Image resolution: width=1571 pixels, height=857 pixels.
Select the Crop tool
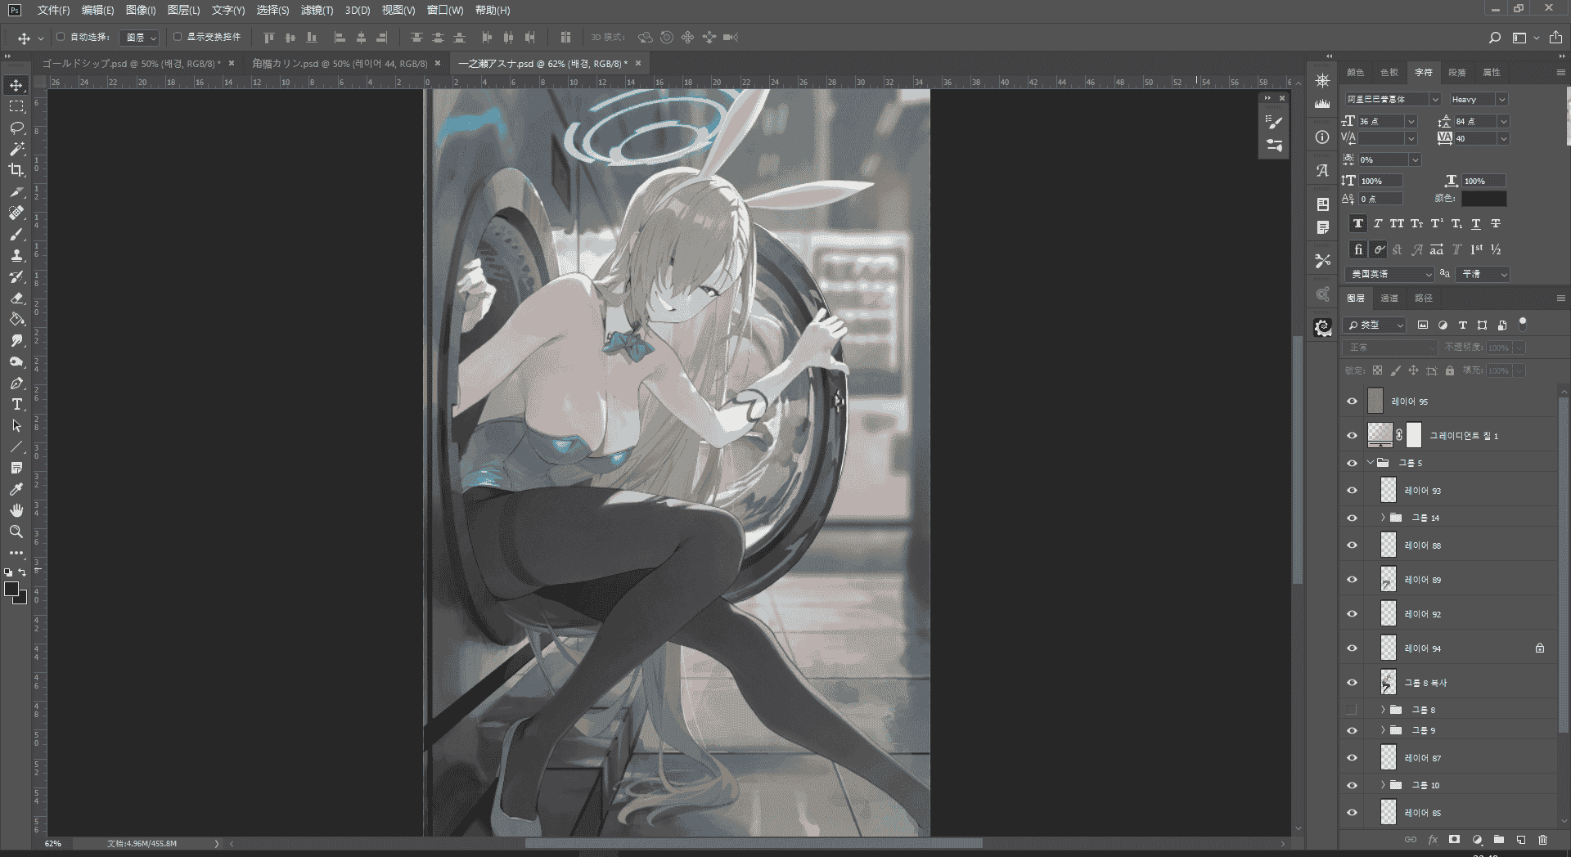(16, 170)
